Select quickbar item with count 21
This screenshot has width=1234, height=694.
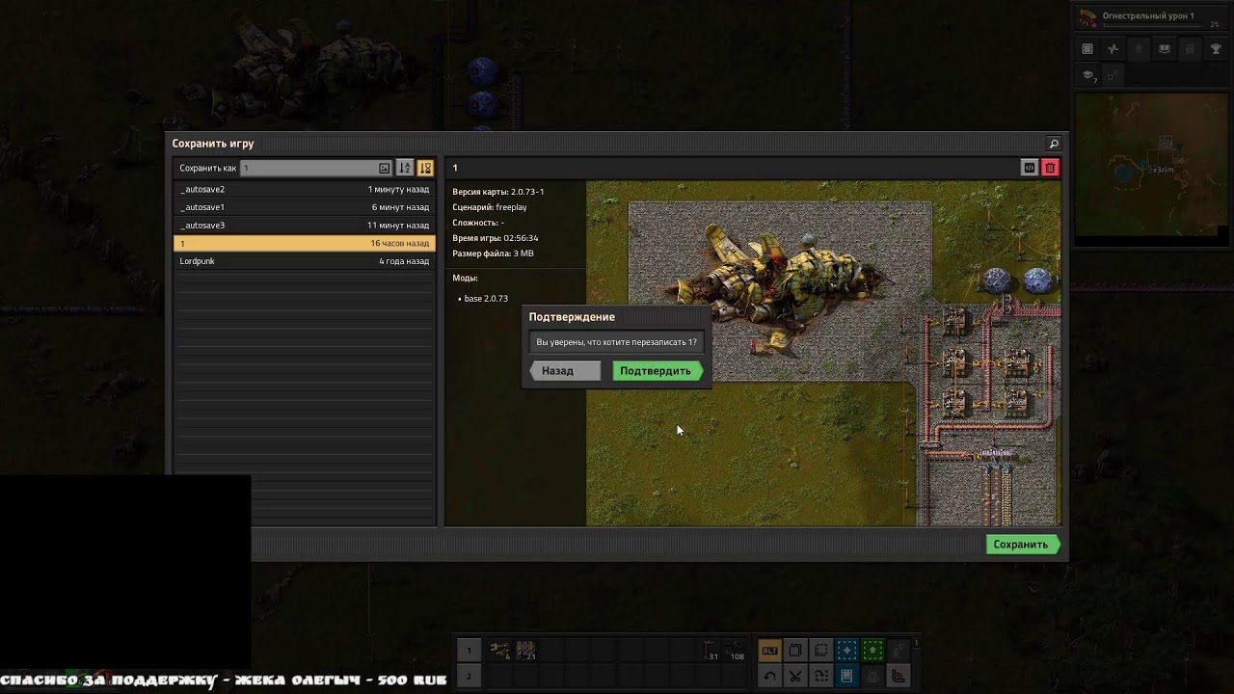(x=525, y=651)
